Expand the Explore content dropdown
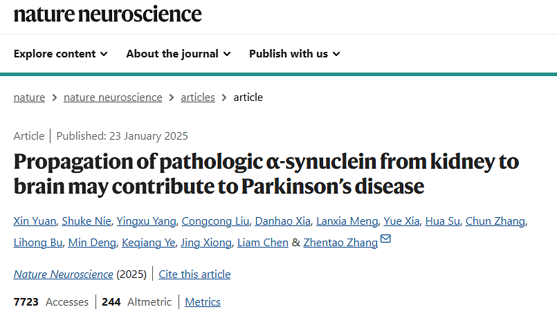The height and width of the screenshot is (316, 557). pos(61,54)
